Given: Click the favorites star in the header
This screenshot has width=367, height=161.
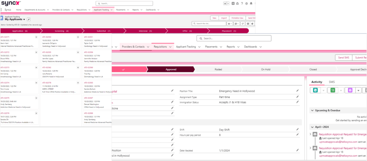Looking at the screenshot, I should coord(224,4).
